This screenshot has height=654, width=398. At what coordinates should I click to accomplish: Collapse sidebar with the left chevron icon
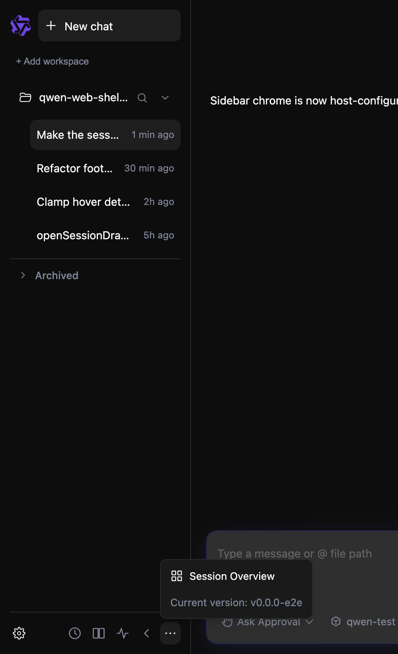tap(146, 633)
